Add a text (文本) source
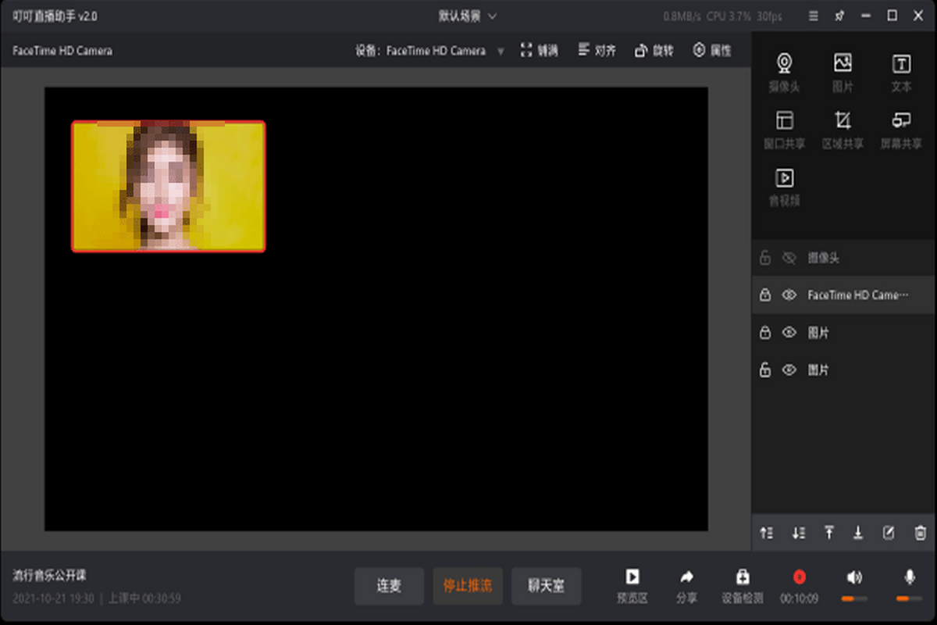The height and width of the screenshot is (625, 937). point(901,73)
